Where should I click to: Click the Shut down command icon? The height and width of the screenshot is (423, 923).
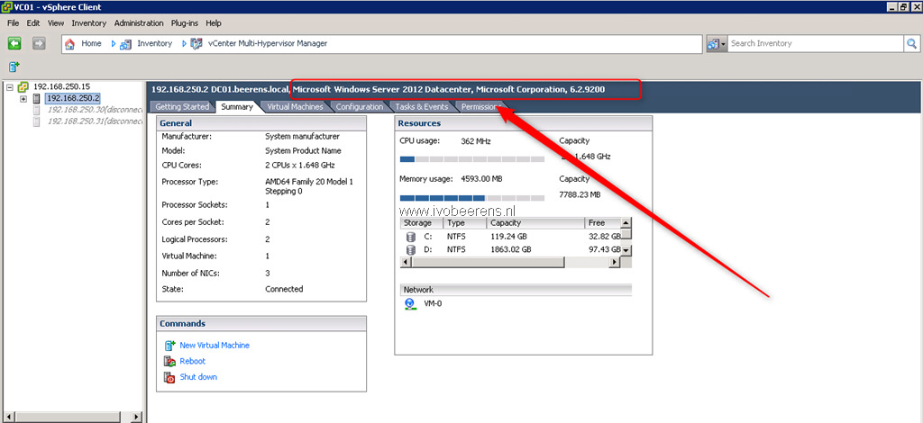[x=170, y=377]
